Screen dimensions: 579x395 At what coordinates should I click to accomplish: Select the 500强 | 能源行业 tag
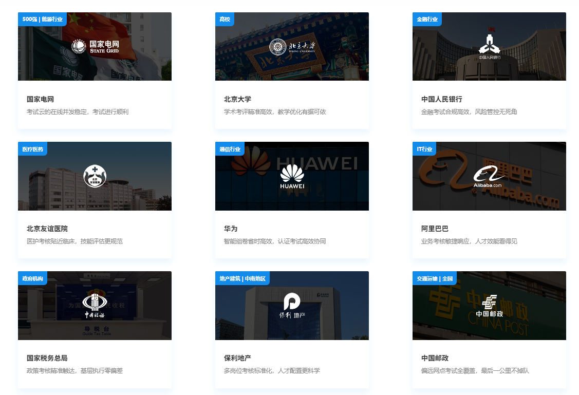[x=43, y=20]
